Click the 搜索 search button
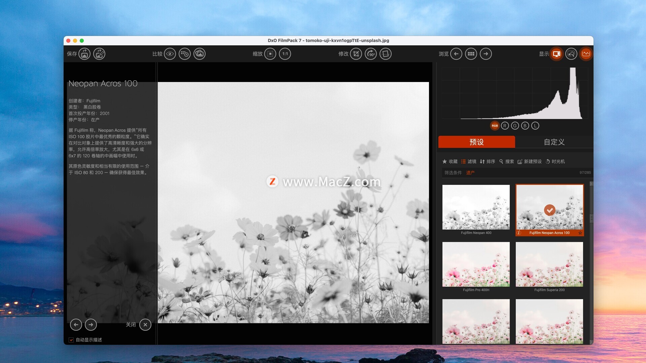The width and height of the screenshot is (646, 363). coord(506,162)
